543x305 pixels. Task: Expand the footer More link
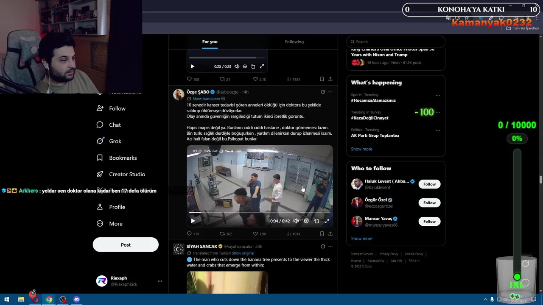click(x=414, y=261)
